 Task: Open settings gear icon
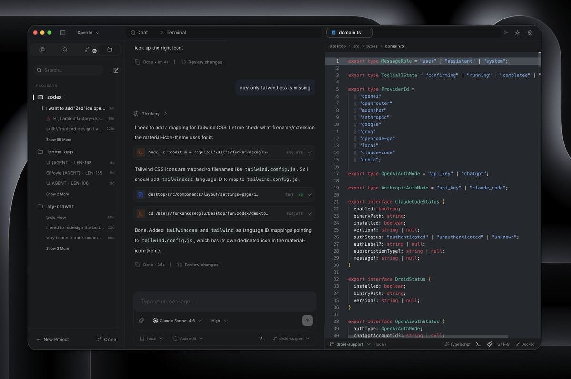click(530, 33)
